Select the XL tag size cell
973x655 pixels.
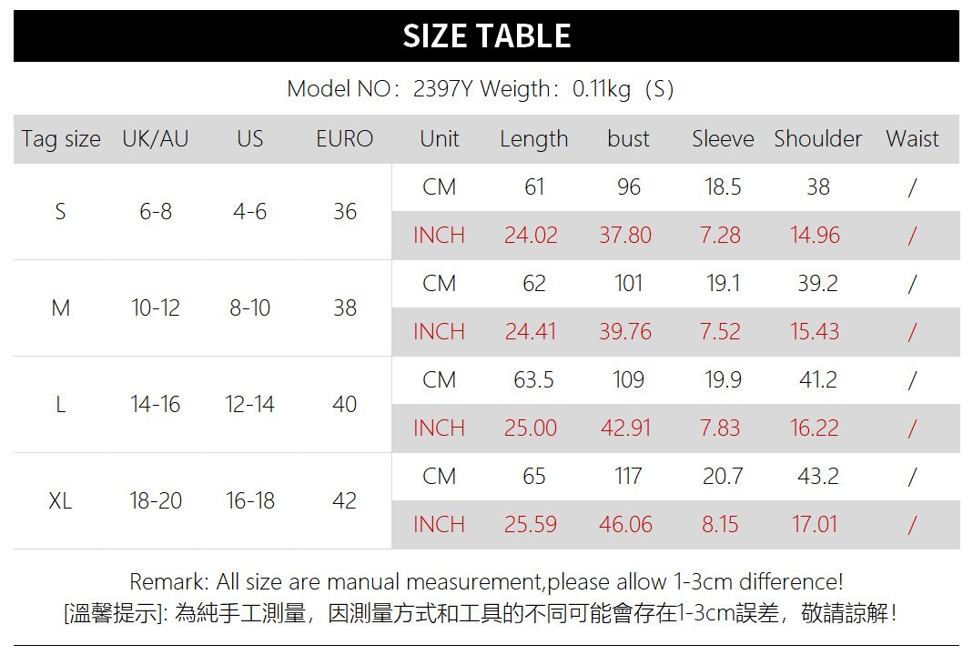[60, 500]
